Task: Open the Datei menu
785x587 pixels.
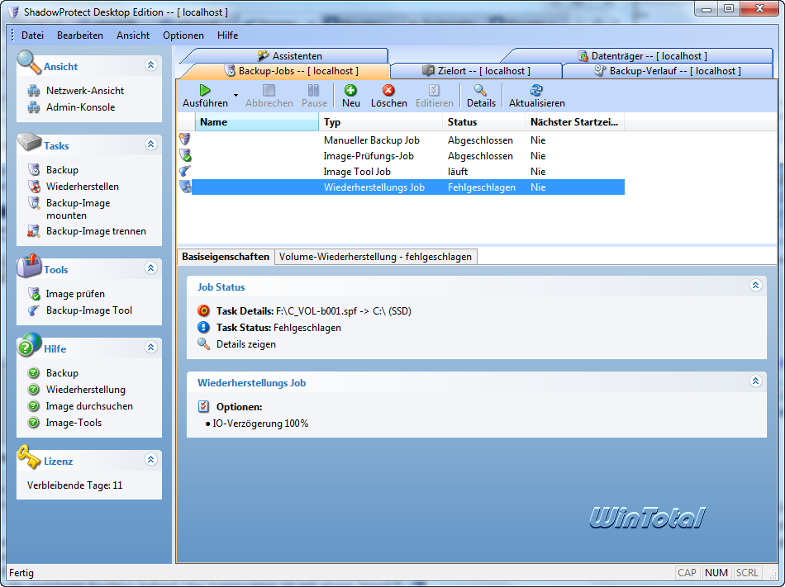Action: tap(32, 36)
